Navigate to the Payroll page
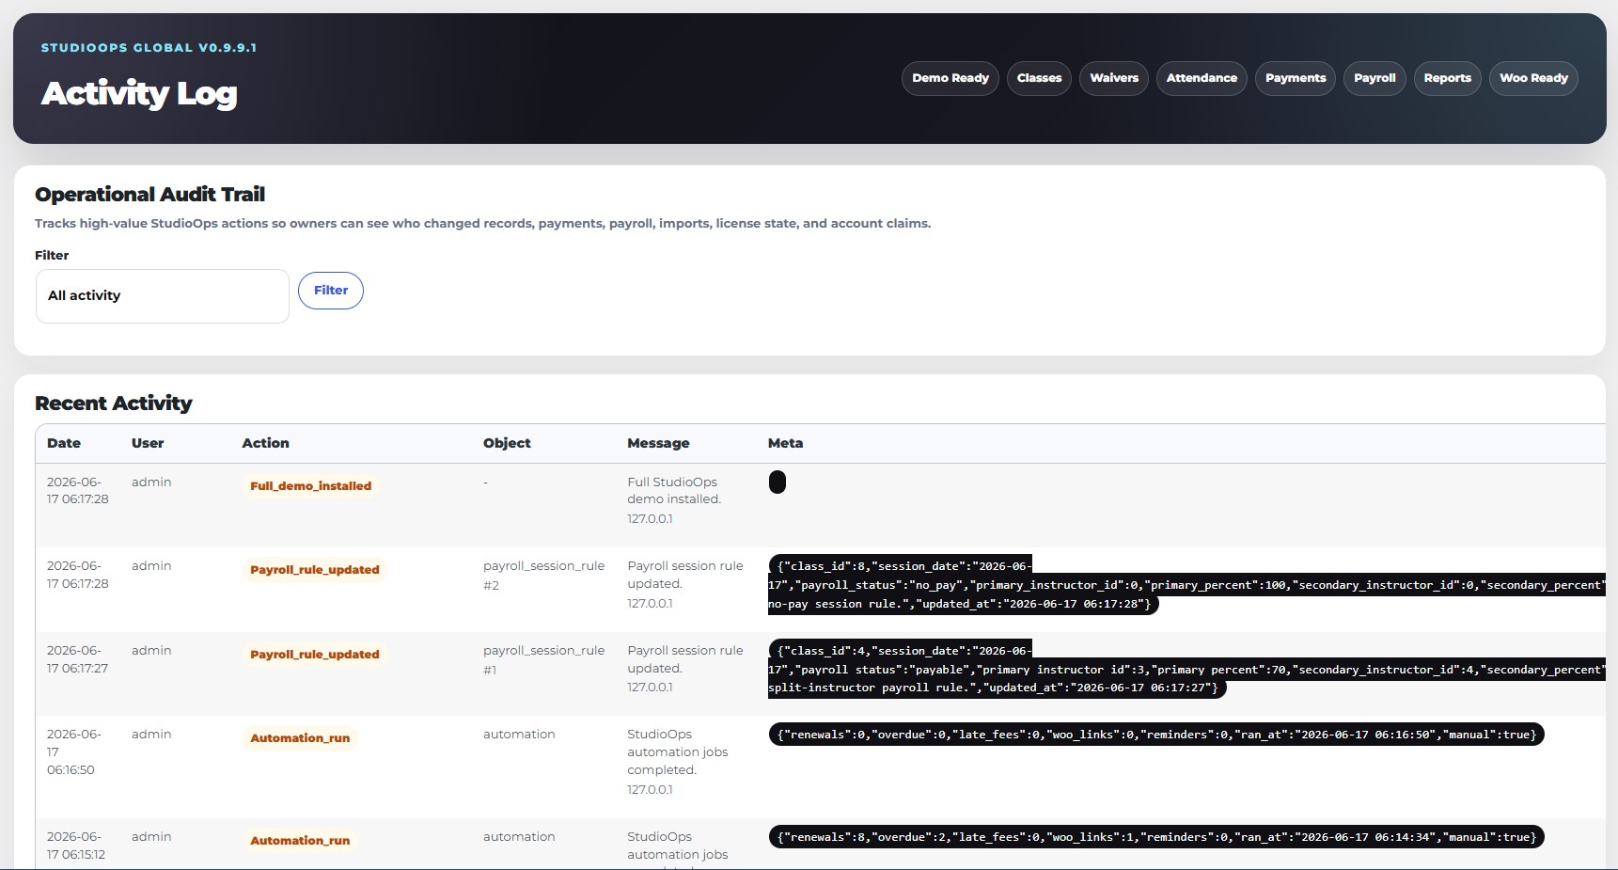The height and width of the screenshot is (870, 1618). click(1375, 78)
